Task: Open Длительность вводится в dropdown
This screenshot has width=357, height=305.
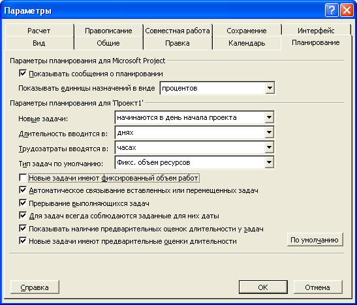Action: click(x=269, y=132)
